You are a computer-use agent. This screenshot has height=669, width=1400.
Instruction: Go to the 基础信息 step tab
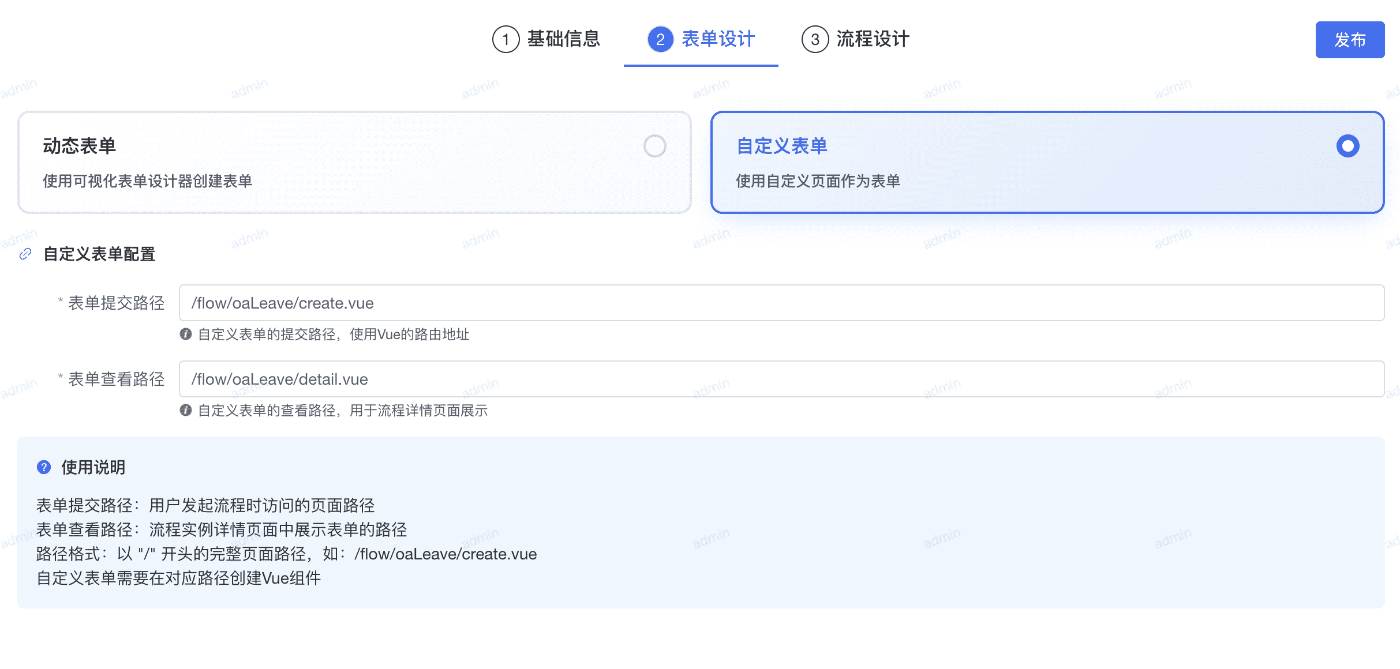(x=563, y=39)
